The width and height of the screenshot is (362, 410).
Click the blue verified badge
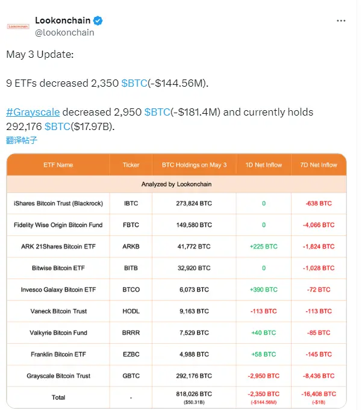(x=98, y=20)
